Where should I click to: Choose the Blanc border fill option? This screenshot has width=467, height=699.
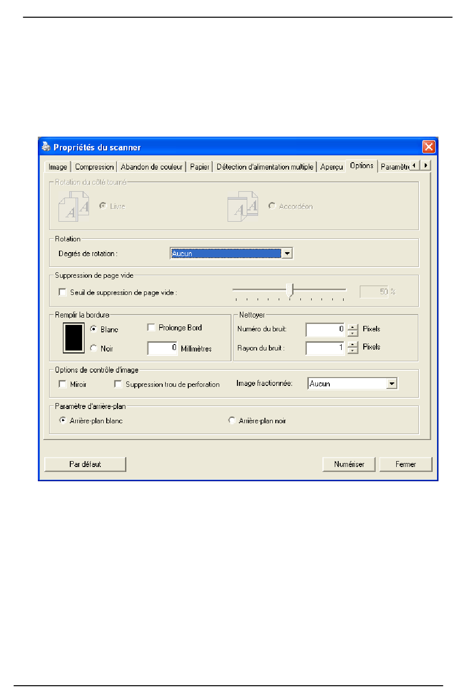[93, 329]
